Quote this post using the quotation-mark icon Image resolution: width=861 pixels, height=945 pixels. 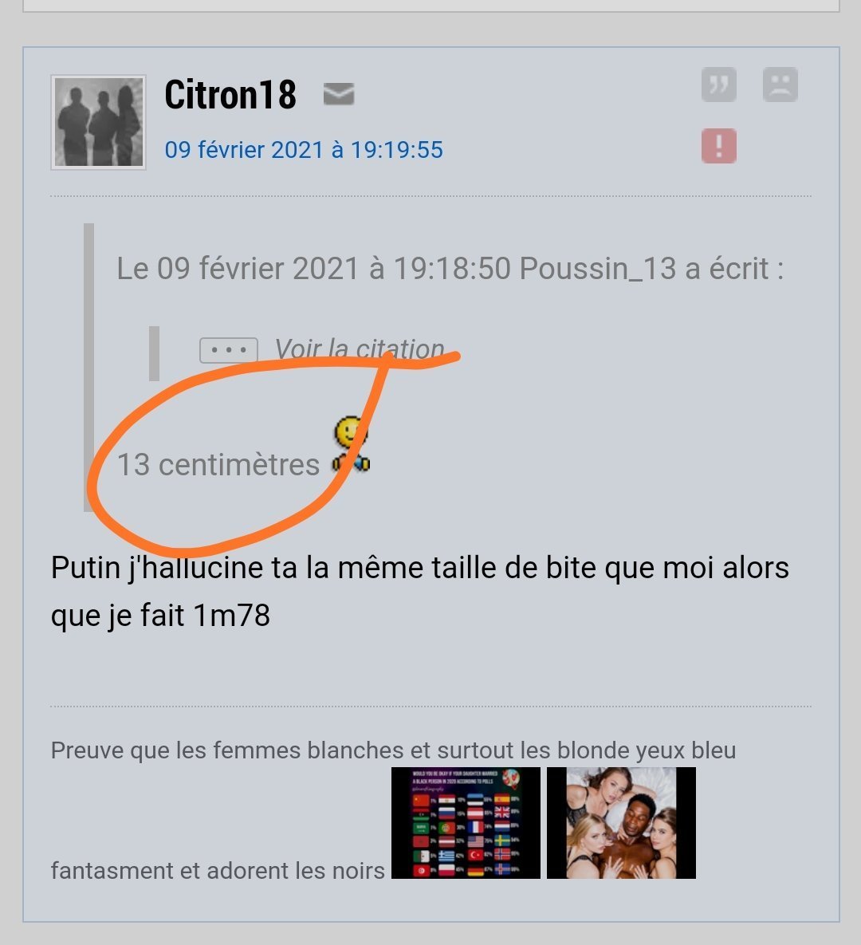(719, 85)
